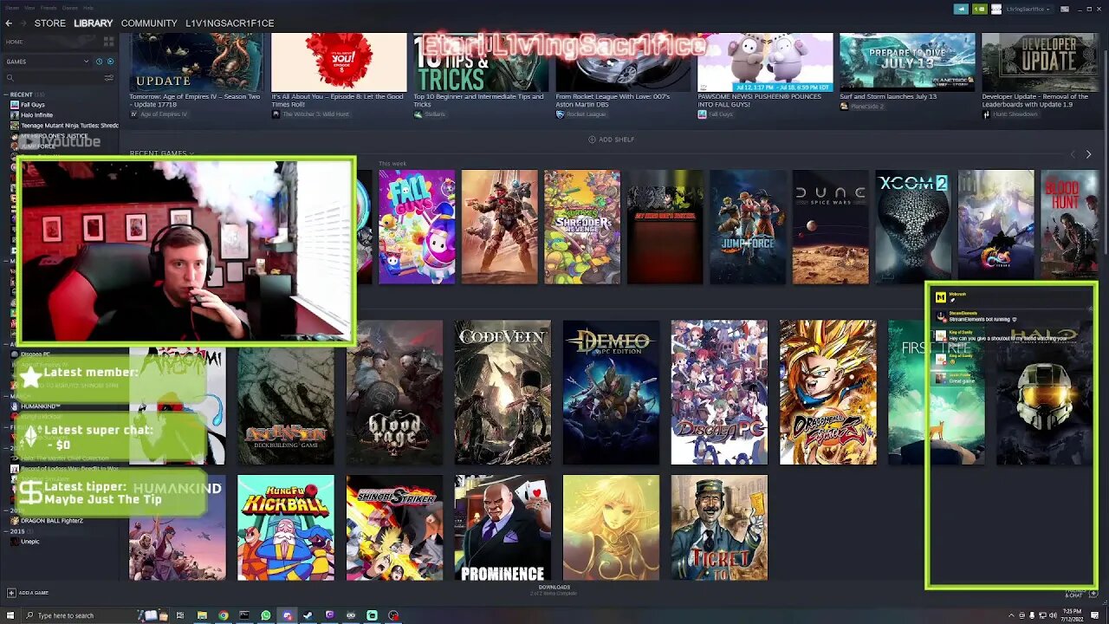The height and width of the screenshot is (624, 1109).
Task: Switch to Big Picture mode icon
Action: (1065, 9)
